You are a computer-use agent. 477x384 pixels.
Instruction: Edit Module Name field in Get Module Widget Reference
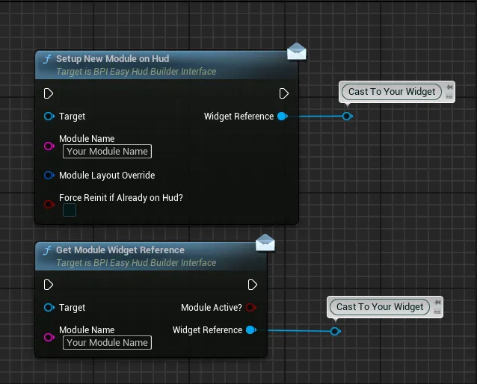pos(107,343)
